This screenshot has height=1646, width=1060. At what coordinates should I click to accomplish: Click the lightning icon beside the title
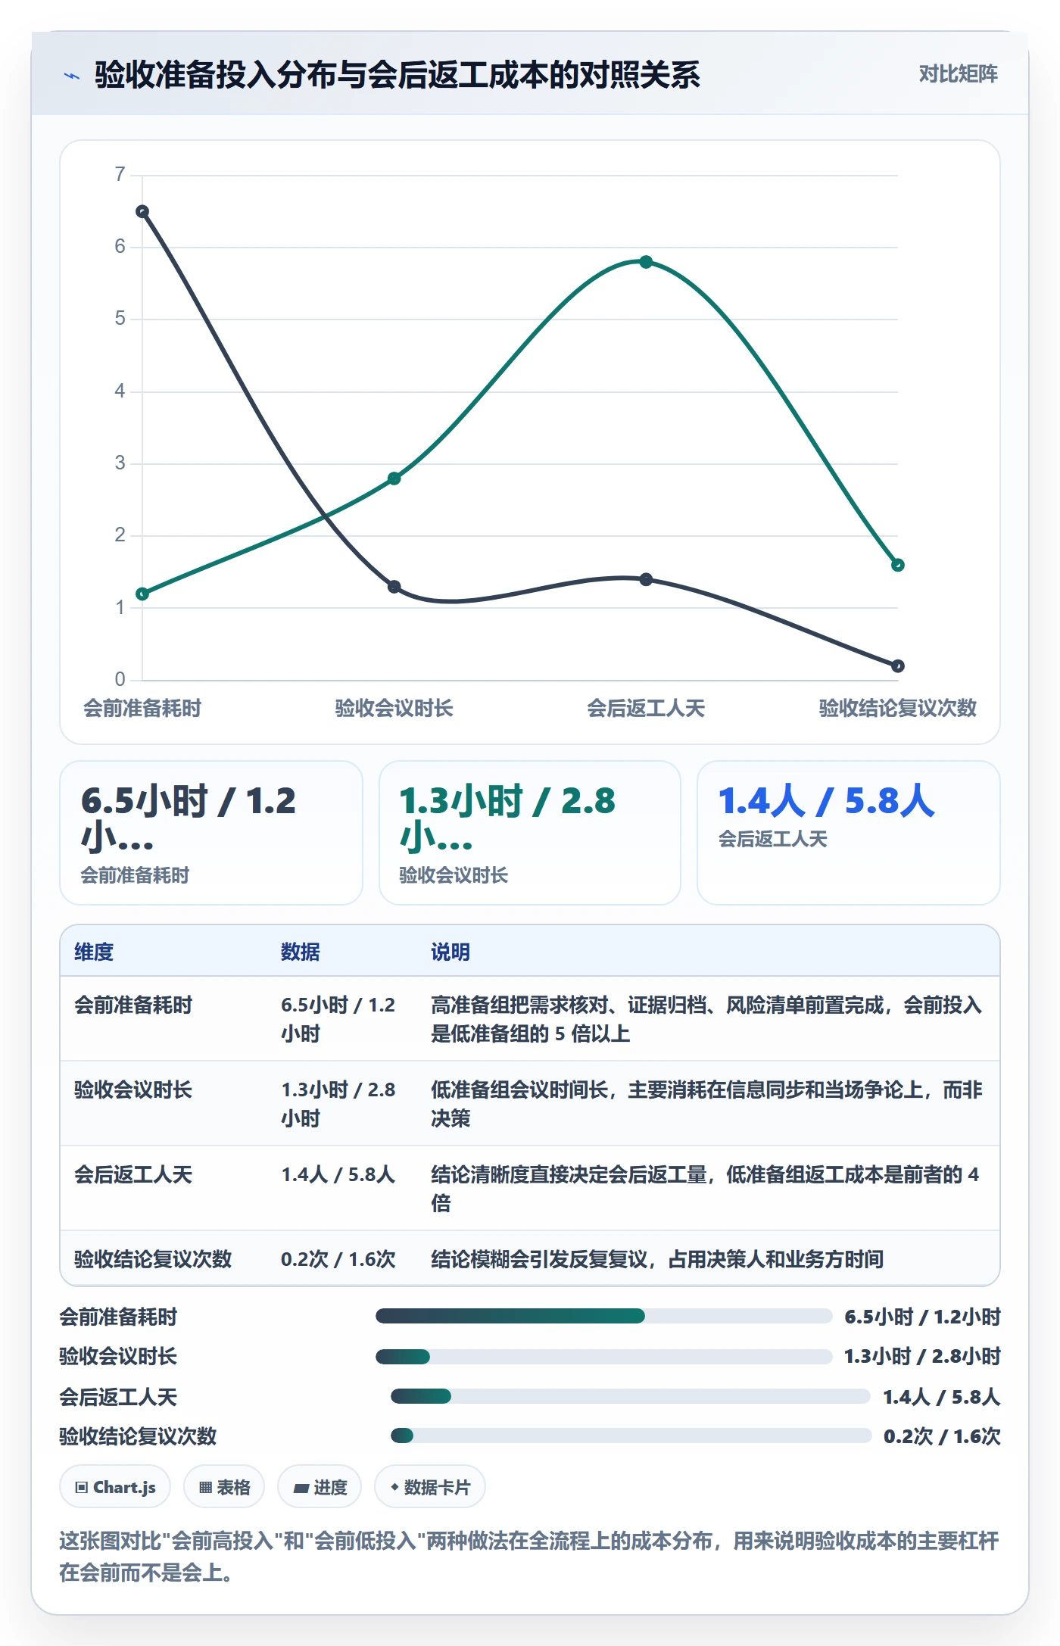[x=72, y=76]
